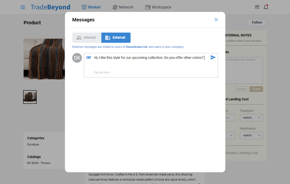Image resolution: width=290 pixels, height=184 pixels.
Task: Select the External messages tab
Action: pos(116,37)
